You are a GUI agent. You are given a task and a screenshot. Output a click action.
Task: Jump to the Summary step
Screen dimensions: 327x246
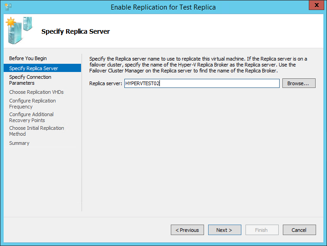[x=19, y=143]
